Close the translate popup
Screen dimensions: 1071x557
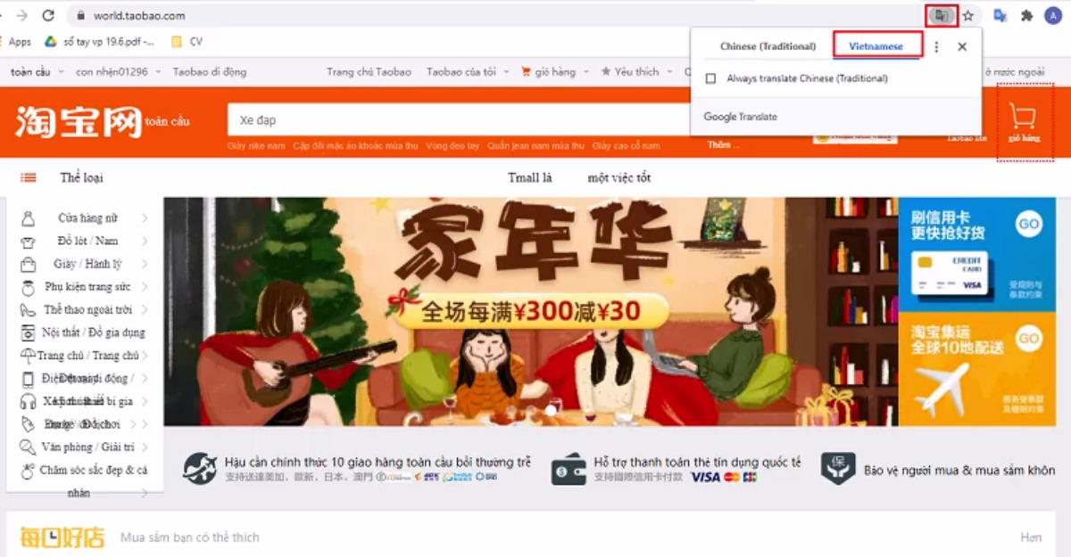coord(962,46)
